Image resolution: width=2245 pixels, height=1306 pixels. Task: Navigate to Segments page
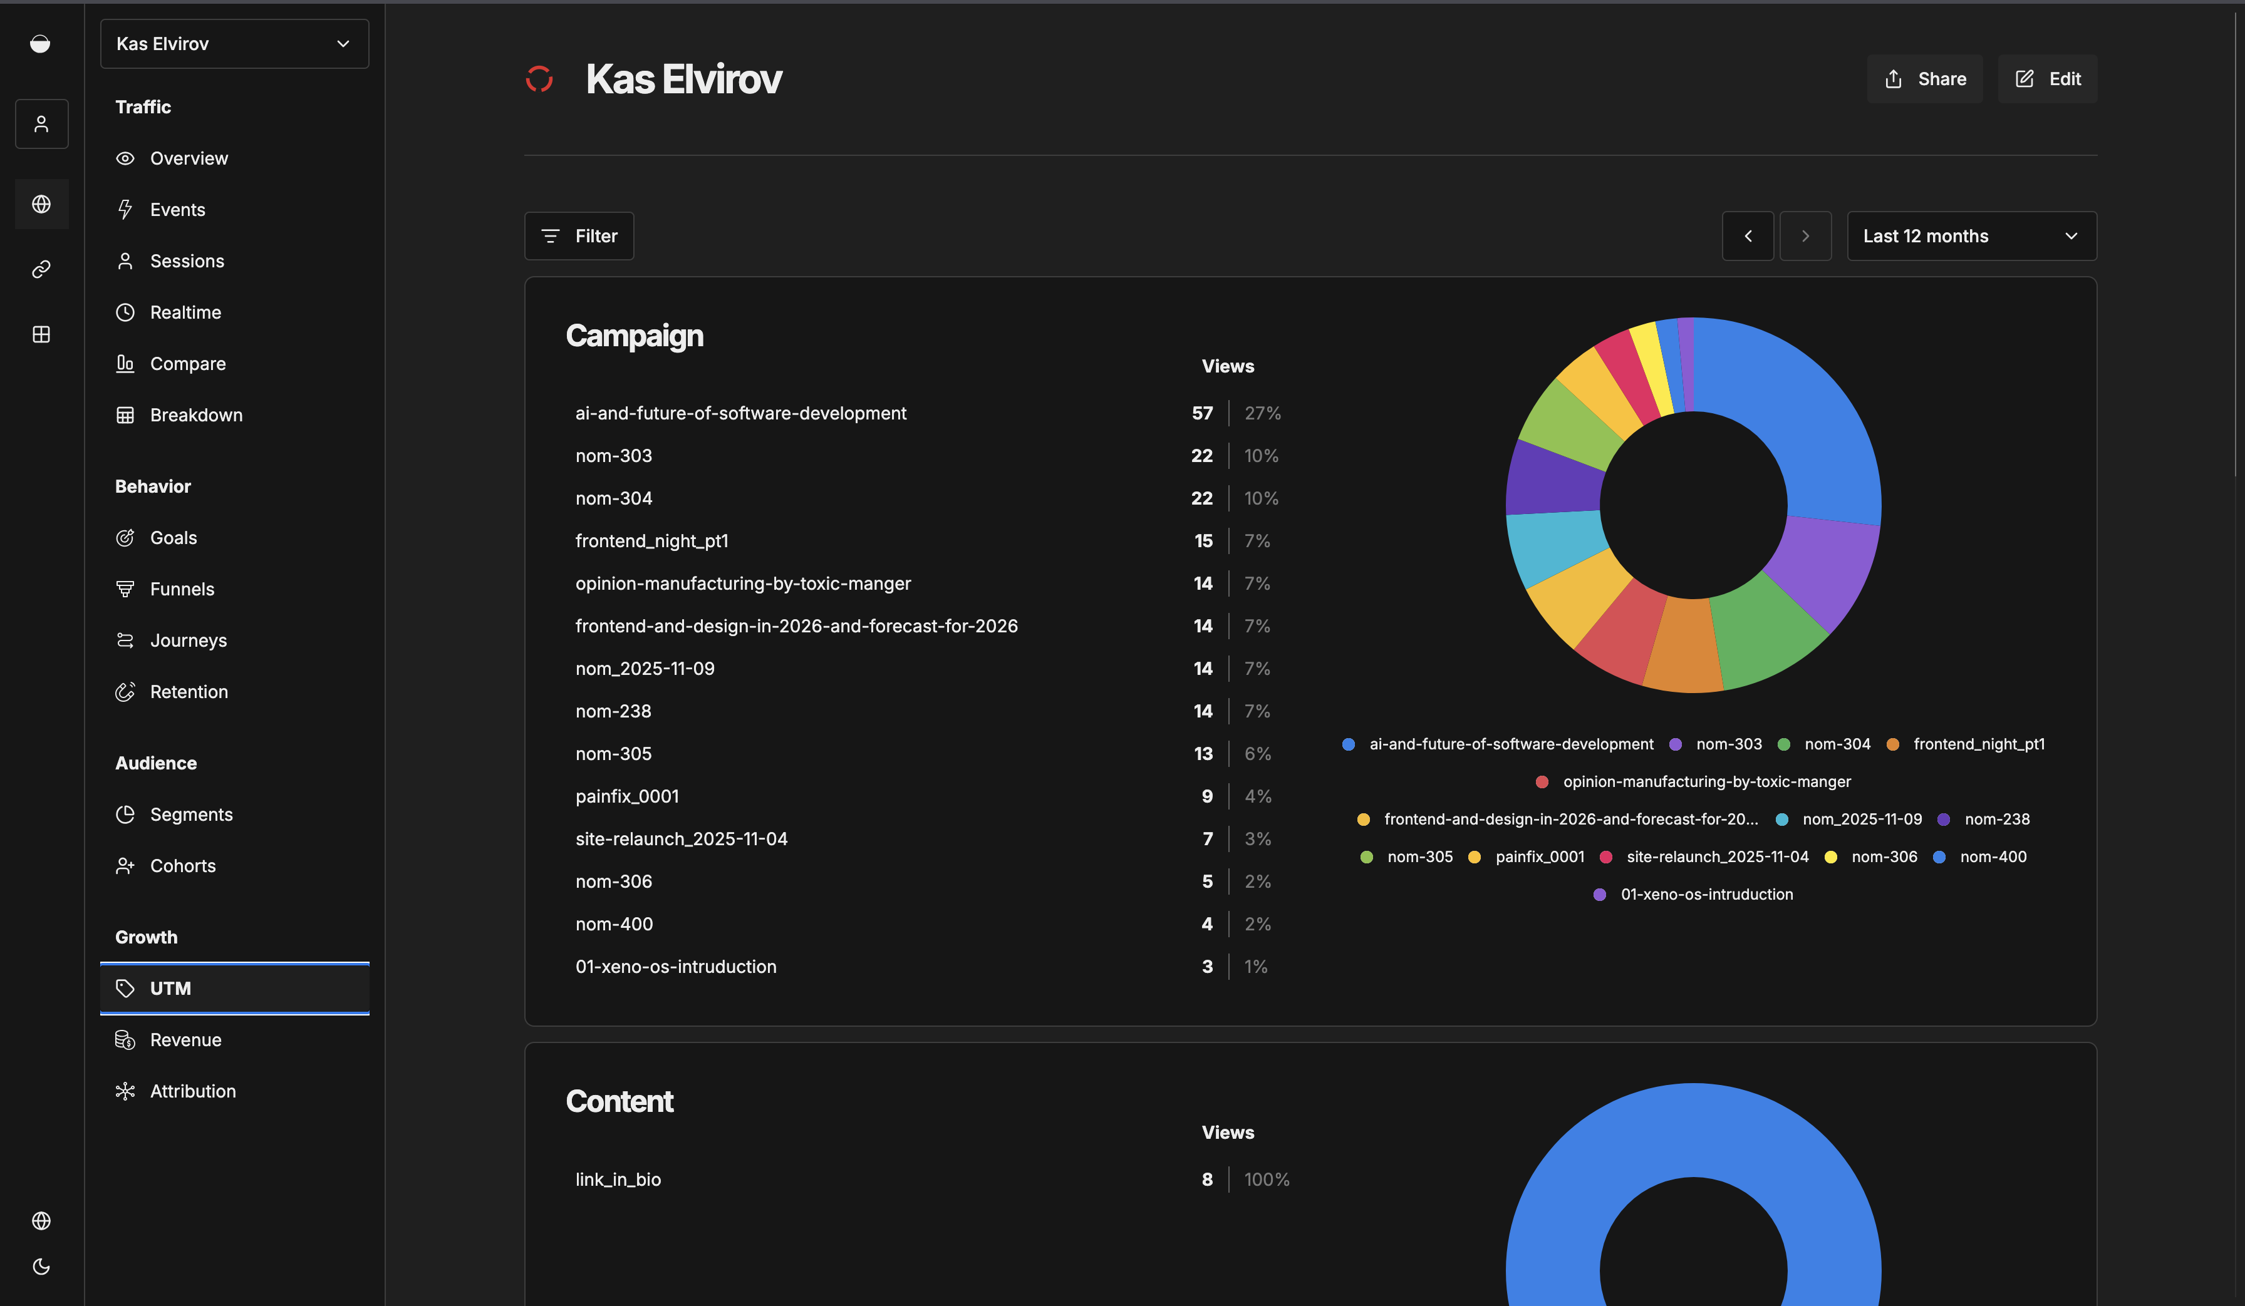pyautogui.click(x=234, y=815)
